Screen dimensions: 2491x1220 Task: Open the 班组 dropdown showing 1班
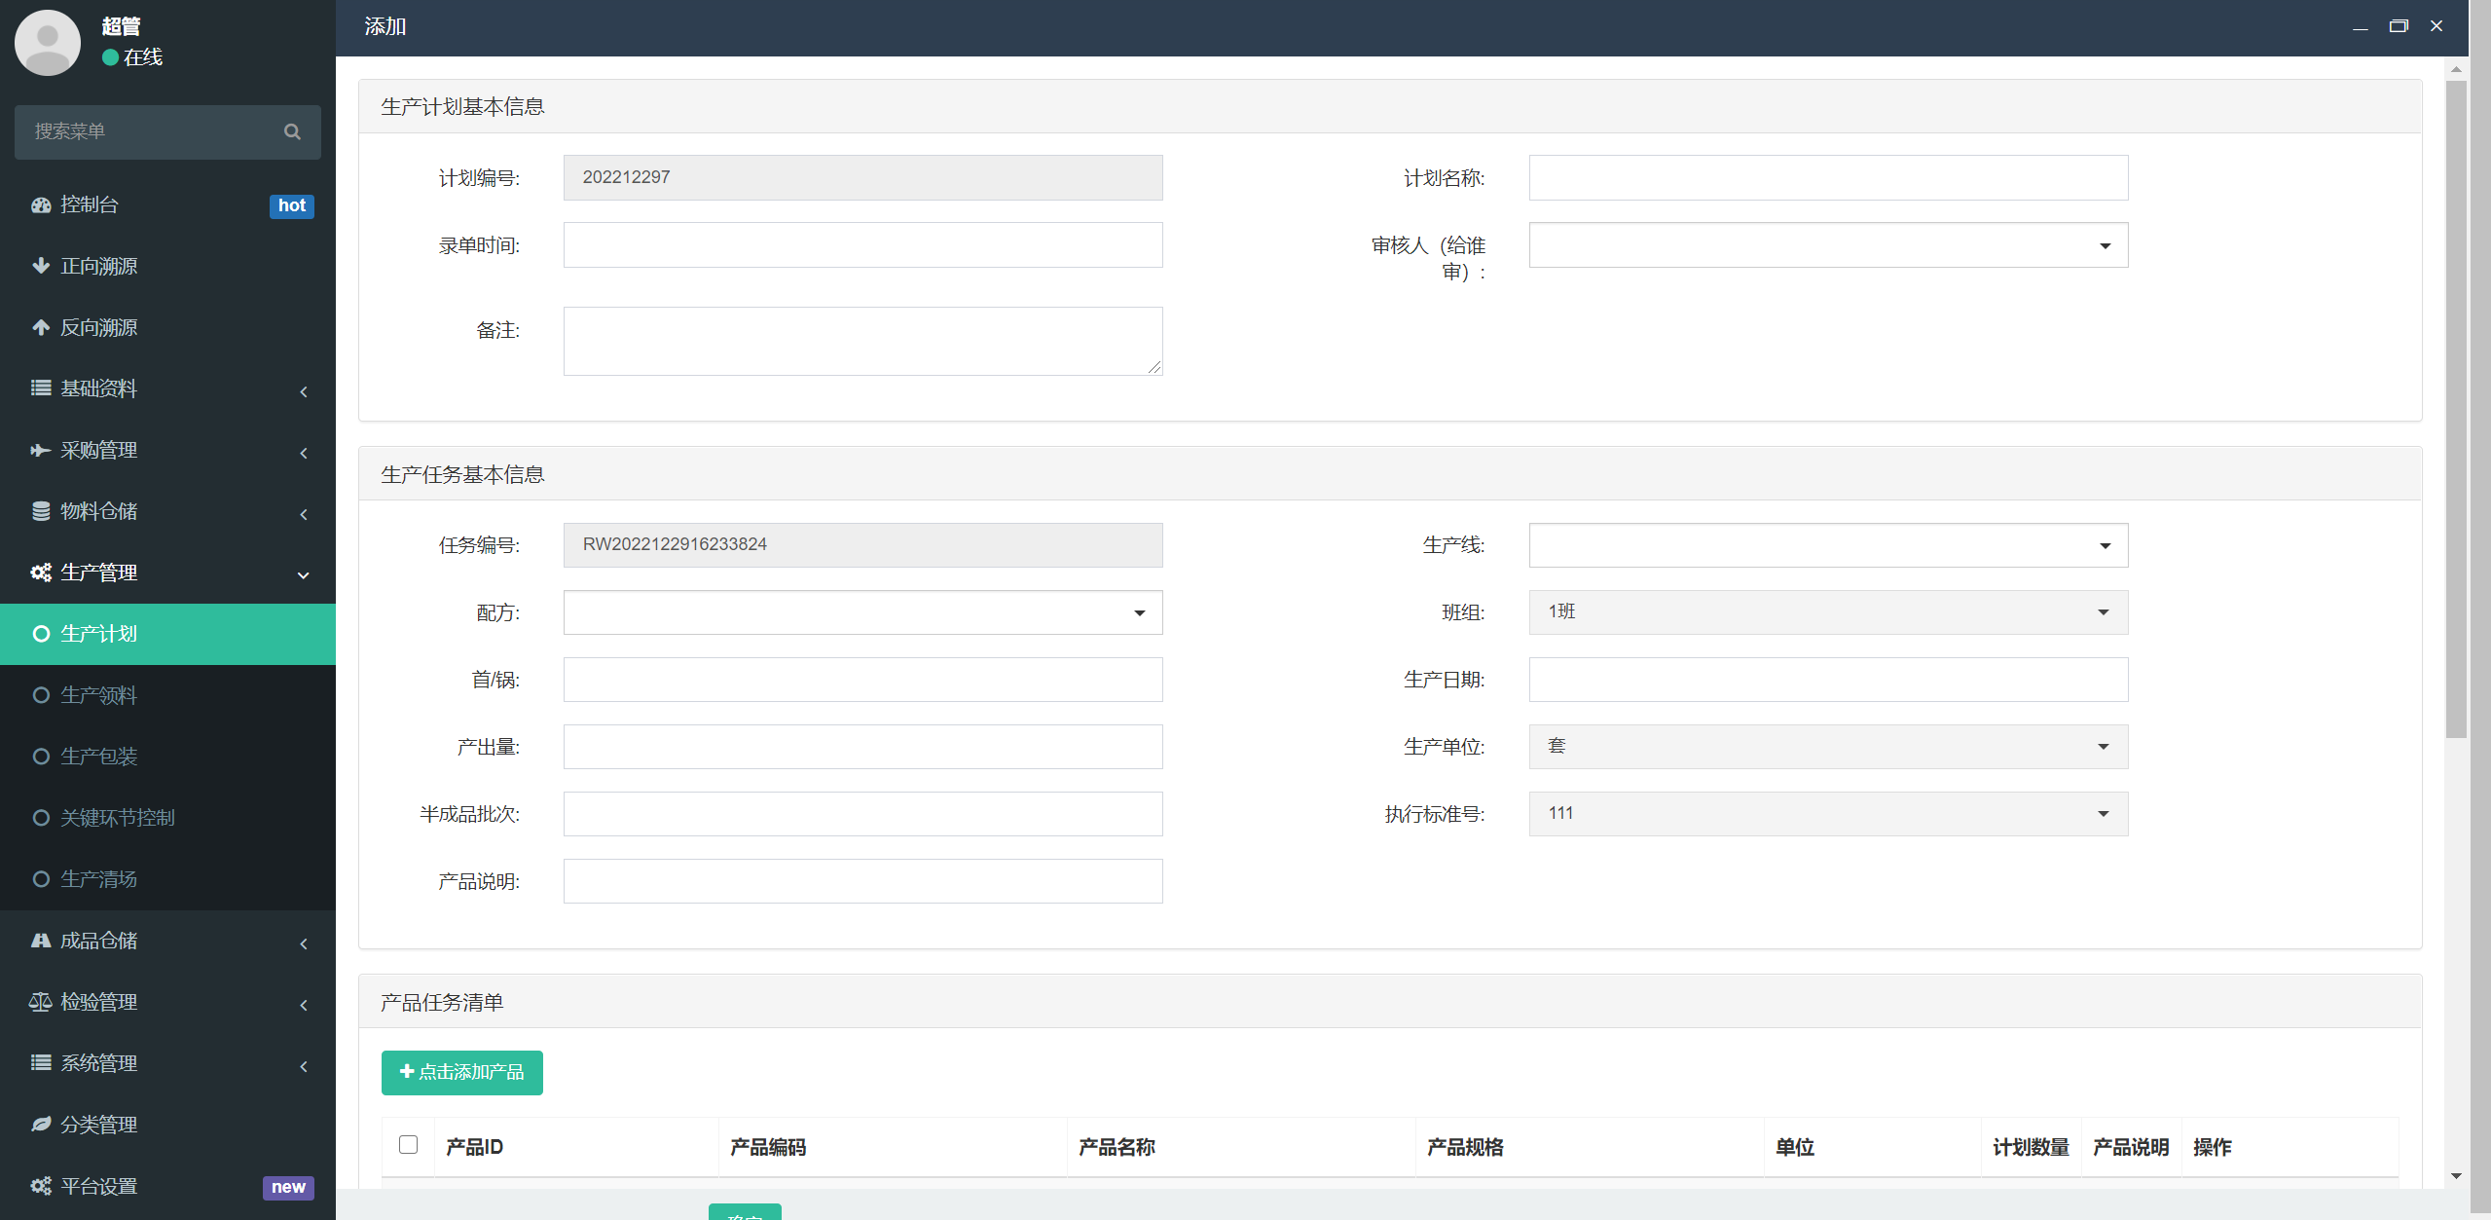pos(1828,612)
